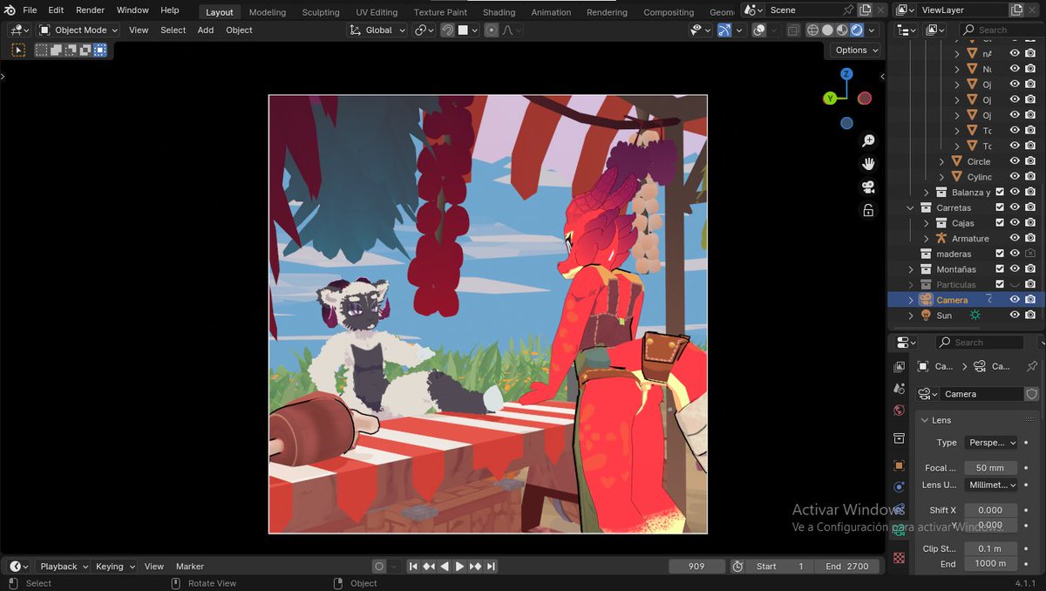Screen dimensions: 1046x591
Task: Click the pan view hand gizmo
Action: (x=868, y=164)
